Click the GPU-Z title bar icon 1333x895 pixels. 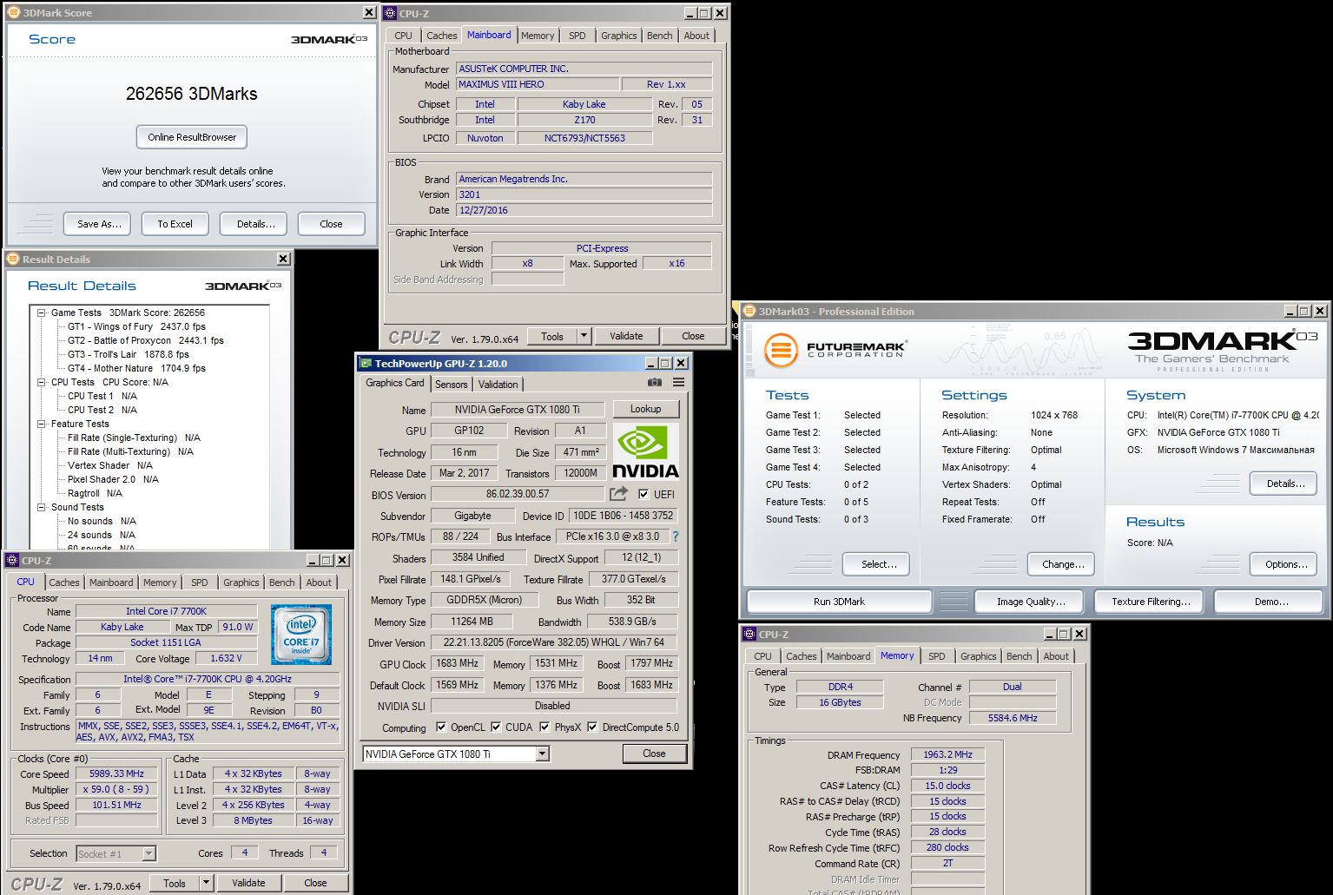(x=366, y=363)
